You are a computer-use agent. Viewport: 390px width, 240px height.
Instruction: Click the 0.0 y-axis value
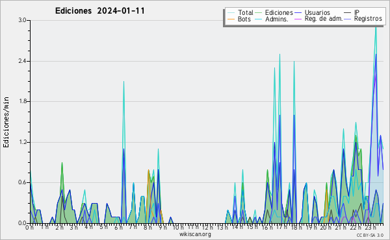coord(22,223)
